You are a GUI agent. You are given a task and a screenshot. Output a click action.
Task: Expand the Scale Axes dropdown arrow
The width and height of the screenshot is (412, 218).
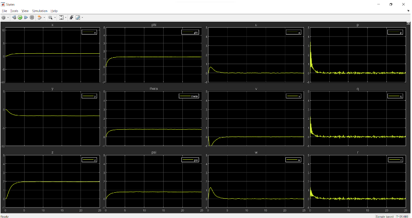(66, 17)
